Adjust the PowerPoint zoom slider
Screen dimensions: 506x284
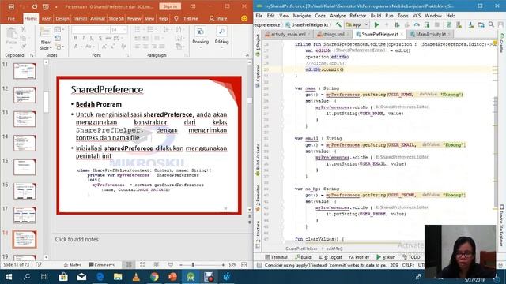193,265
